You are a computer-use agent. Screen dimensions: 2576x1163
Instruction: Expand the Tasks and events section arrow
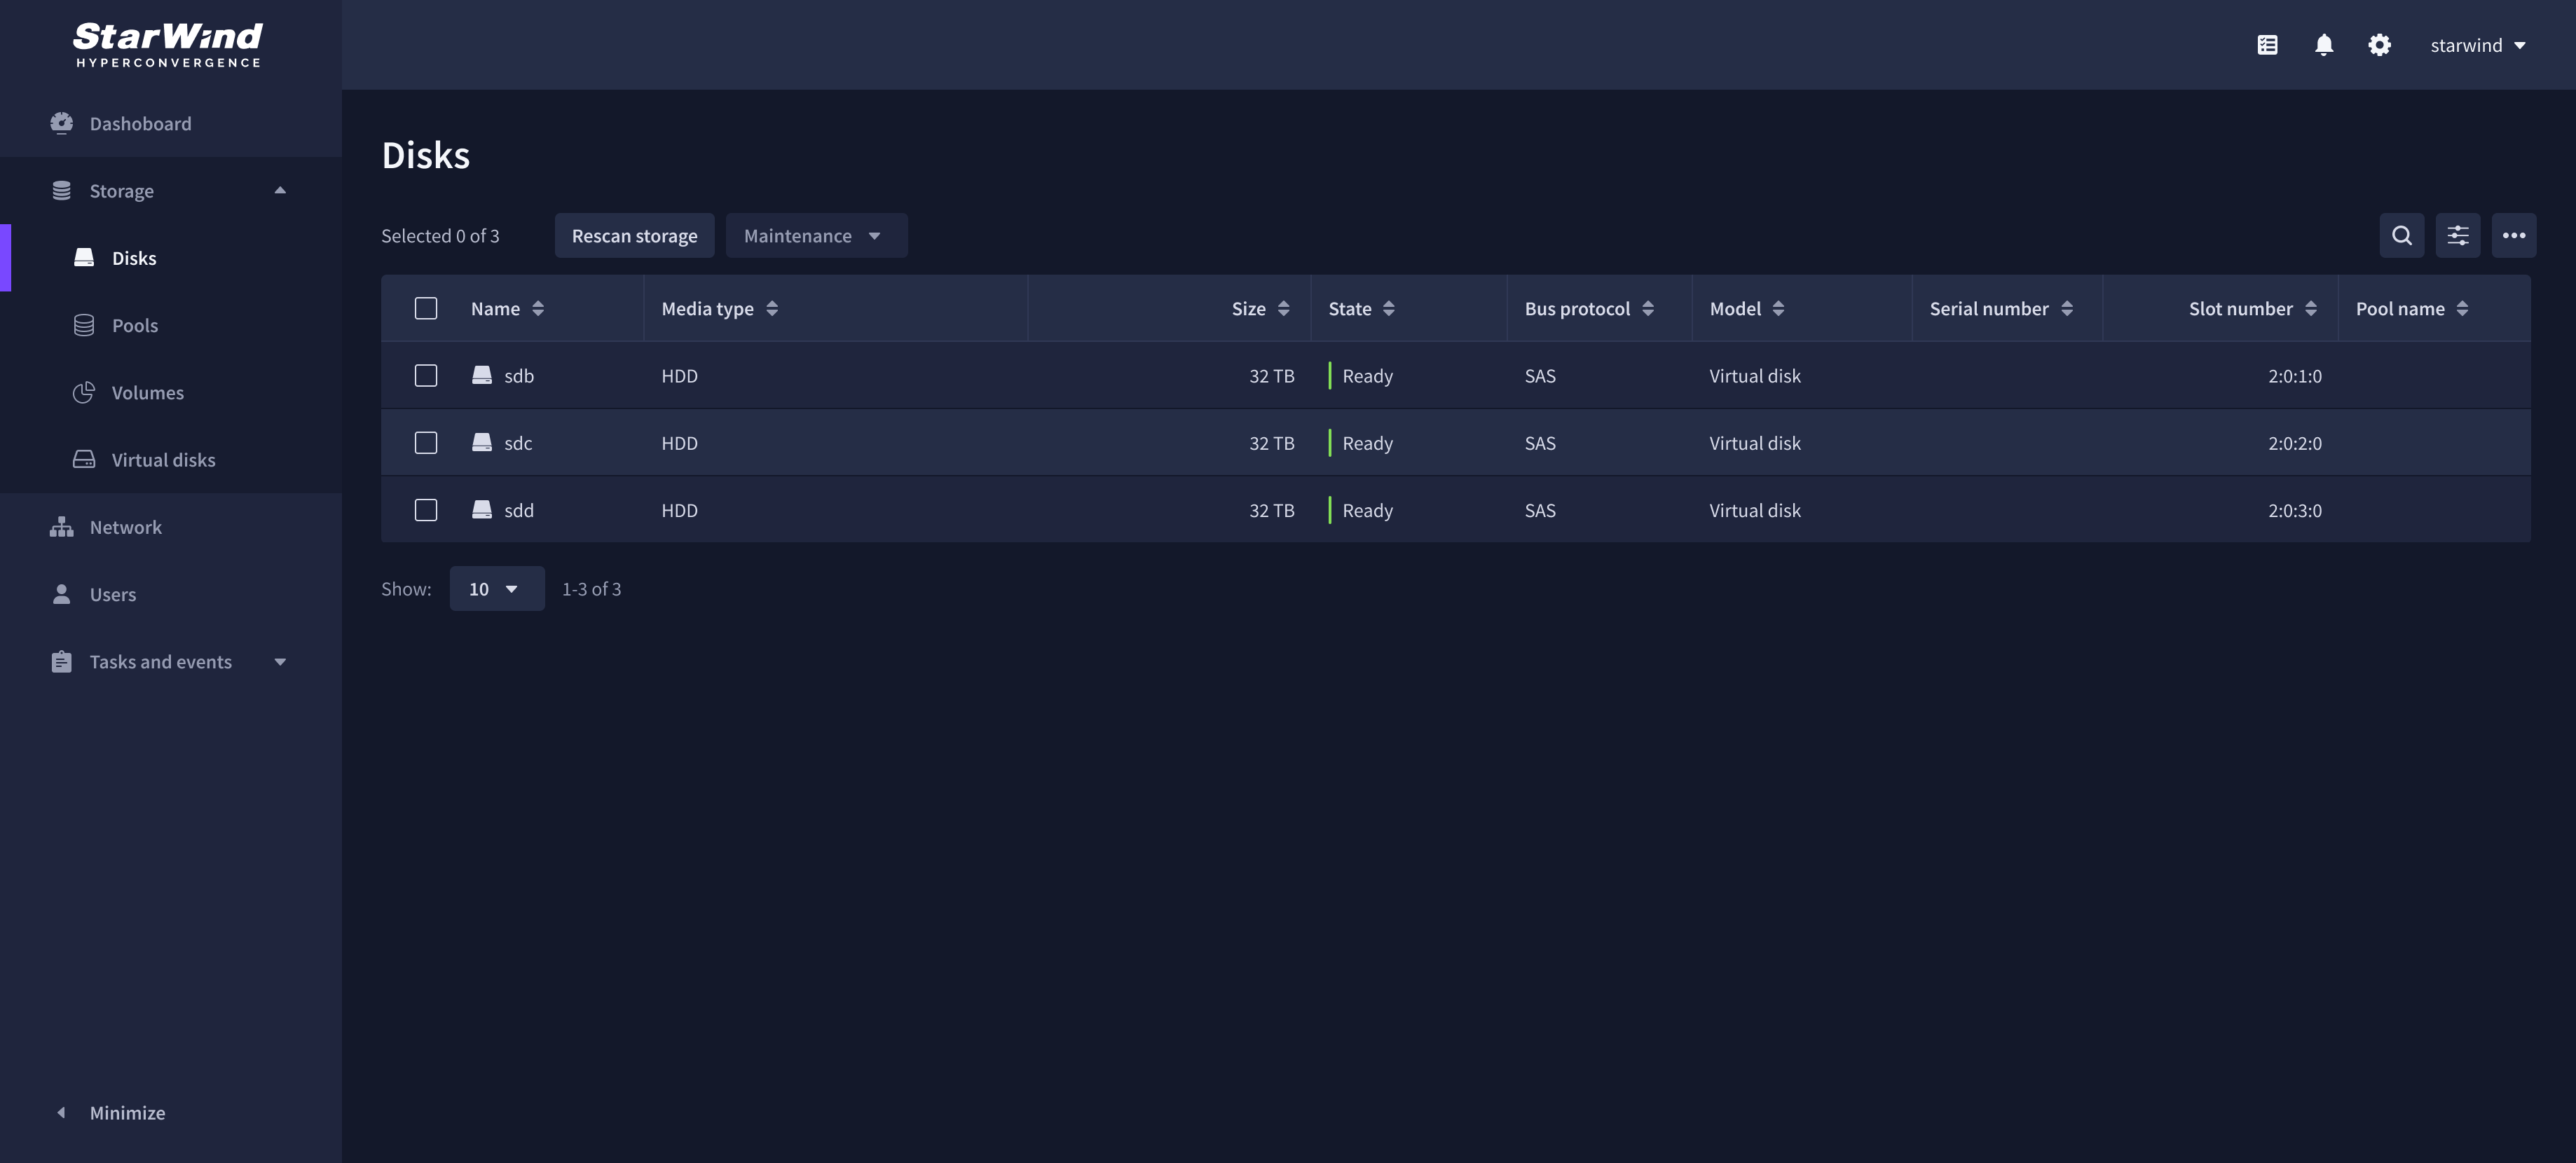[280, 661]
